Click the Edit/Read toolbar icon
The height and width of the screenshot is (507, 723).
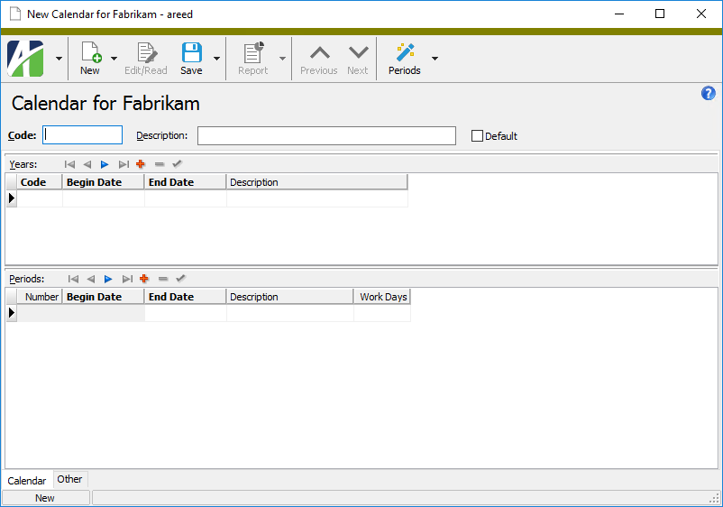147,52
